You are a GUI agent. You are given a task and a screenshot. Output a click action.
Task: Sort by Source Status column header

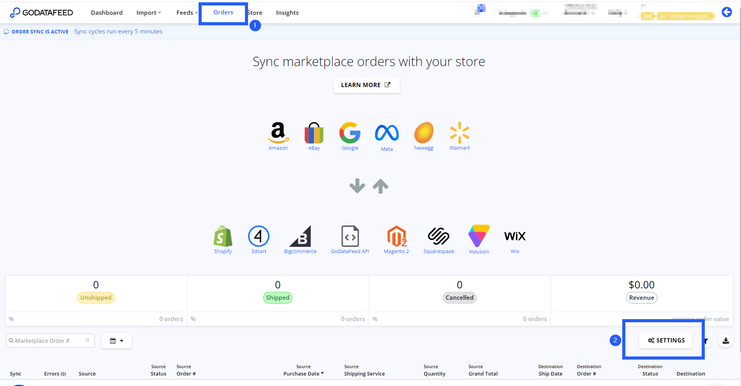158,370
